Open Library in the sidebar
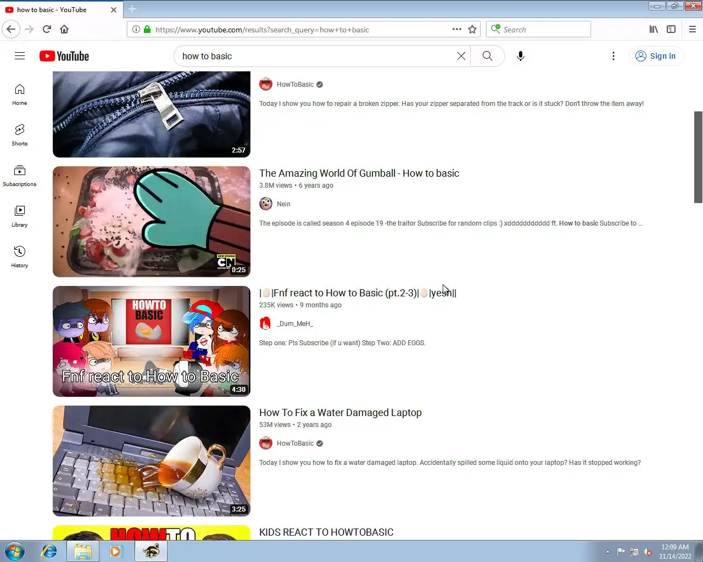This screenshot has width=703, height=562. [20, 216]
